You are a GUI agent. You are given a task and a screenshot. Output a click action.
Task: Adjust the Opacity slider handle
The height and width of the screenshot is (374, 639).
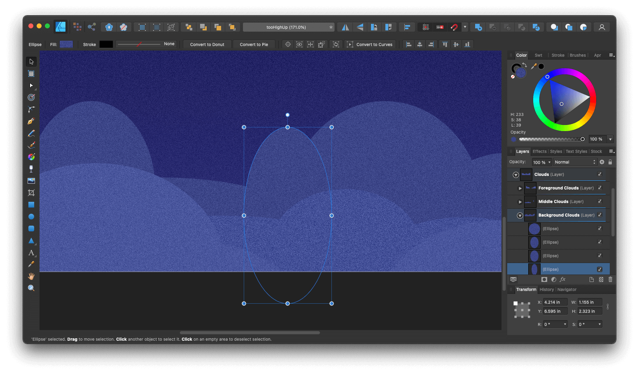coord(582,139)
